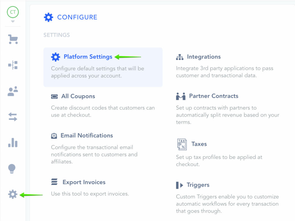Open the gear settings sidebar icon

coord(13,194)
